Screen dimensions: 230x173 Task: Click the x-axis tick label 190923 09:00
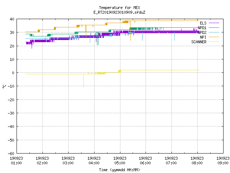click(223, 161)
